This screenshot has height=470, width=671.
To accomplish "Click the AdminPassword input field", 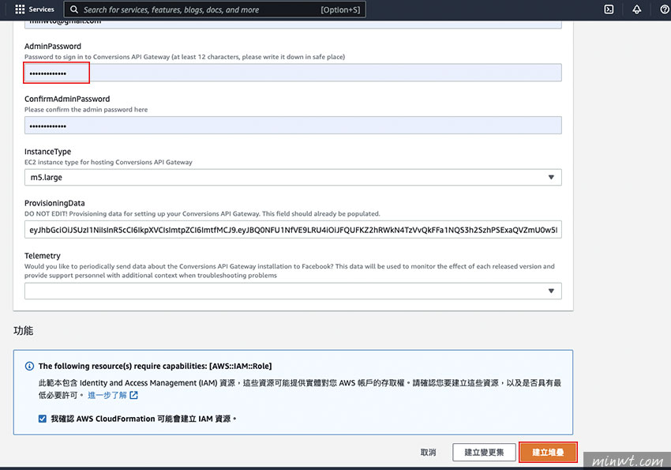I will point(293,73).
